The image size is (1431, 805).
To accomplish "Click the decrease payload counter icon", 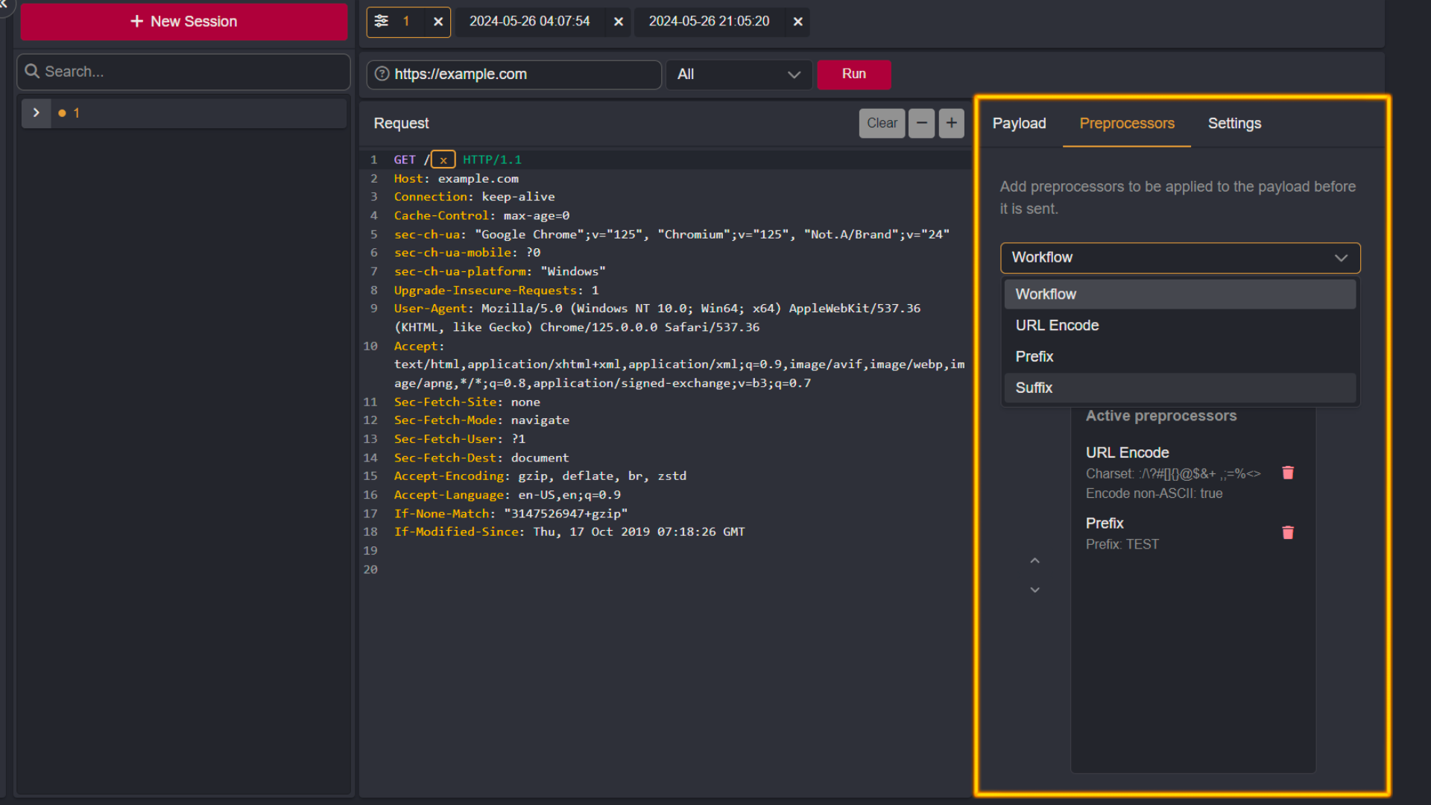I will [x=922, y=123].
